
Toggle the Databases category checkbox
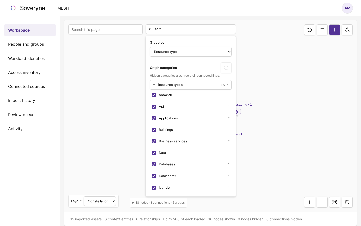[x=154, y=164]
